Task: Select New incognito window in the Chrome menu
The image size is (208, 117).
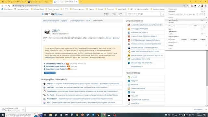Action: pyautogui.click(x=186, y=14)
